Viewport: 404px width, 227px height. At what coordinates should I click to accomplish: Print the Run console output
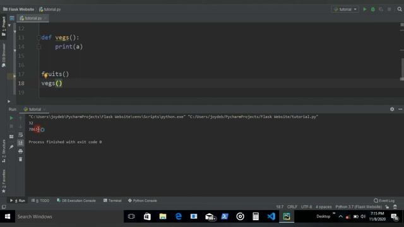click(20, 151)
